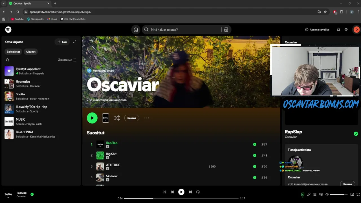The height and width of the screenshot is (203, 361).
Task: Open Best of INNA playlist
Action: 41,134
